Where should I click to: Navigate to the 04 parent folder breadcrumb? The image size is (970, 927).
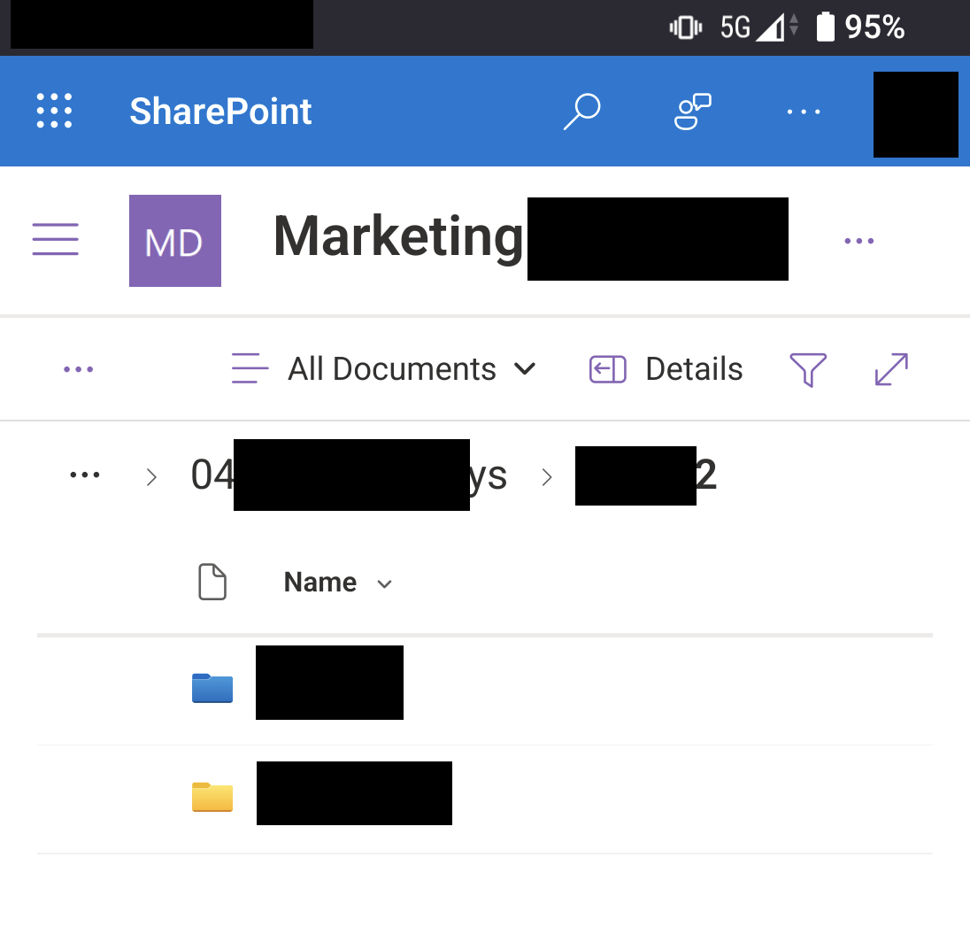pyautogui.click(x=349, y=475)
